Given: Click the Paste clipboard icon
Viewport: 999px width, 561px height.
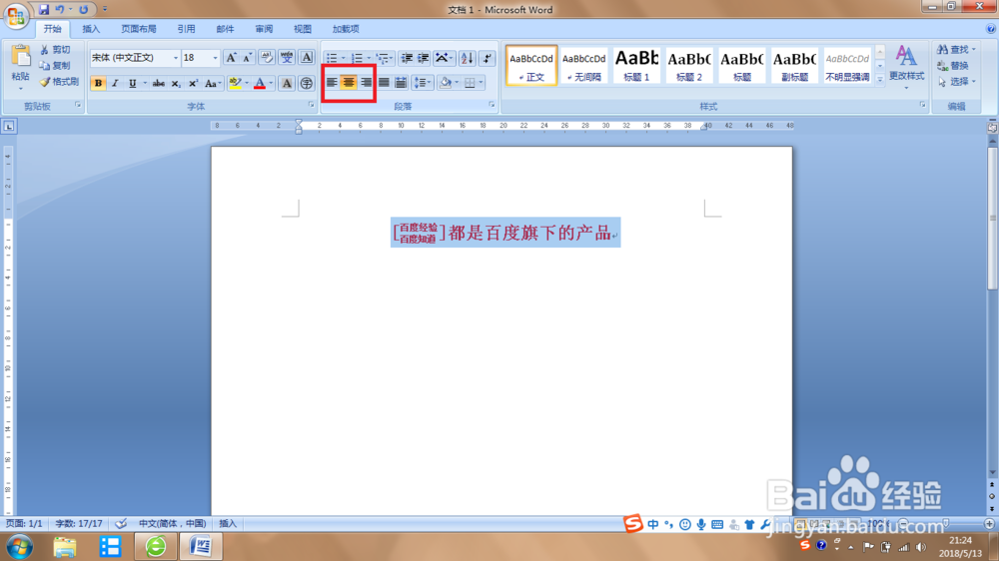Looking at the screenshot, I should pyautogui.click(x=20, y=57).
